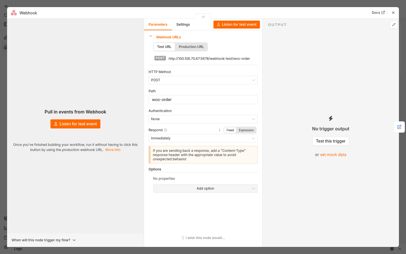Set Respond mode to Expression
406x254 pixels.
pos(246,130)
